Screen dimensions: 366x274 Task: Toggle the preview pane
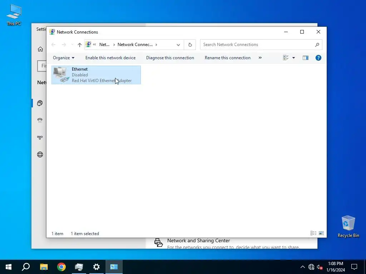pos(306,58)
